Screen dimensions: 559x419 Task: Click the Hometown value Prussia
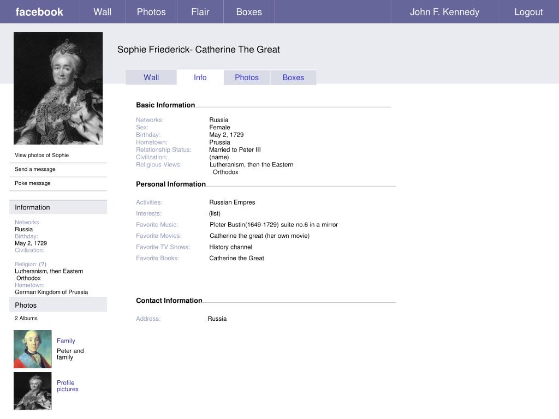(x=219, y=142)
